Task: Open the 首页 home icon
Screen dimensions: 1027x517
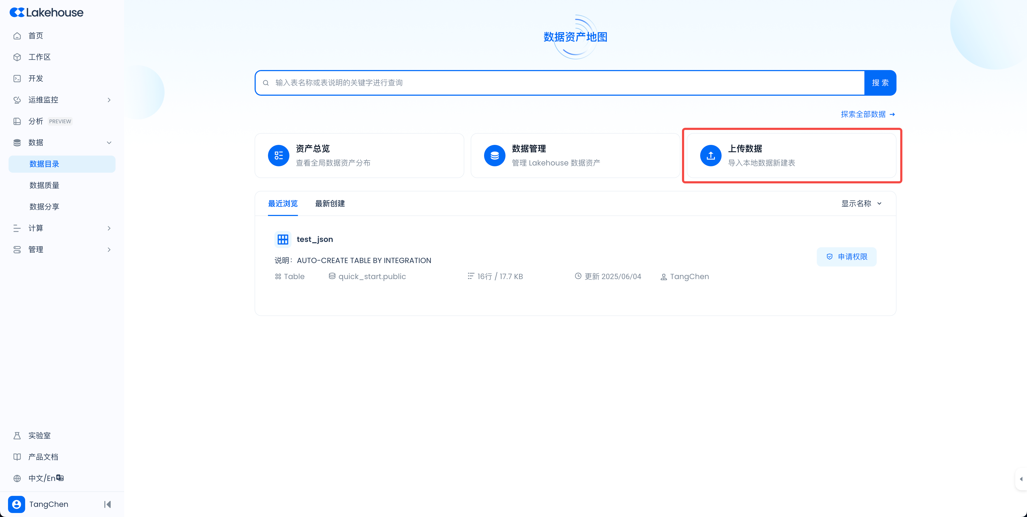Action: pos(17,36)
